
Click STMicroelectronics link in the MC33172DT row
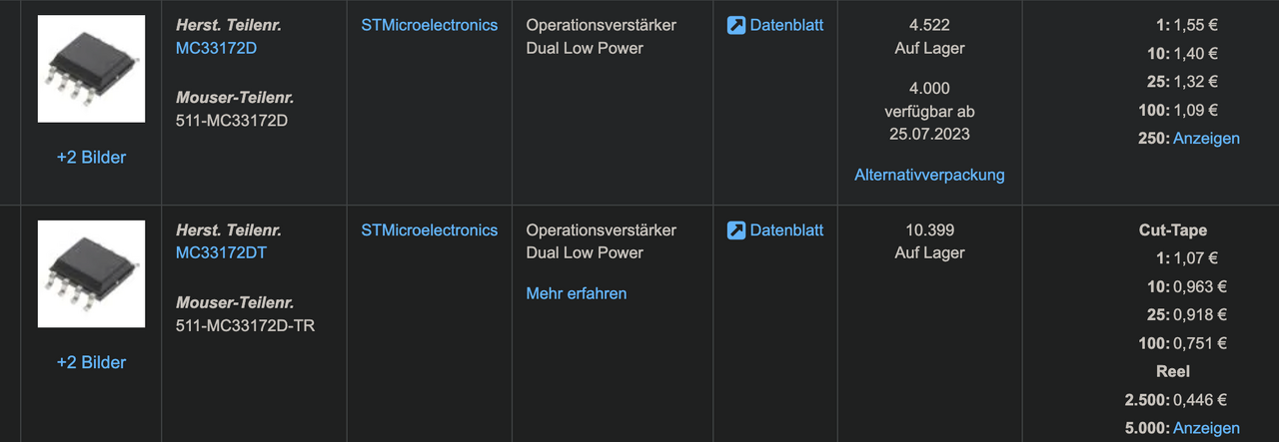429,229
